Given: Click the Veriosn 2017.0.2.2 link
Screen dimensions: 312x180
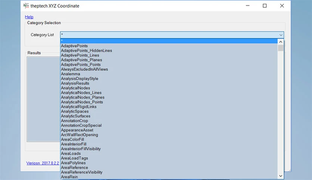Looking at the screenshot, I should 43,163.
